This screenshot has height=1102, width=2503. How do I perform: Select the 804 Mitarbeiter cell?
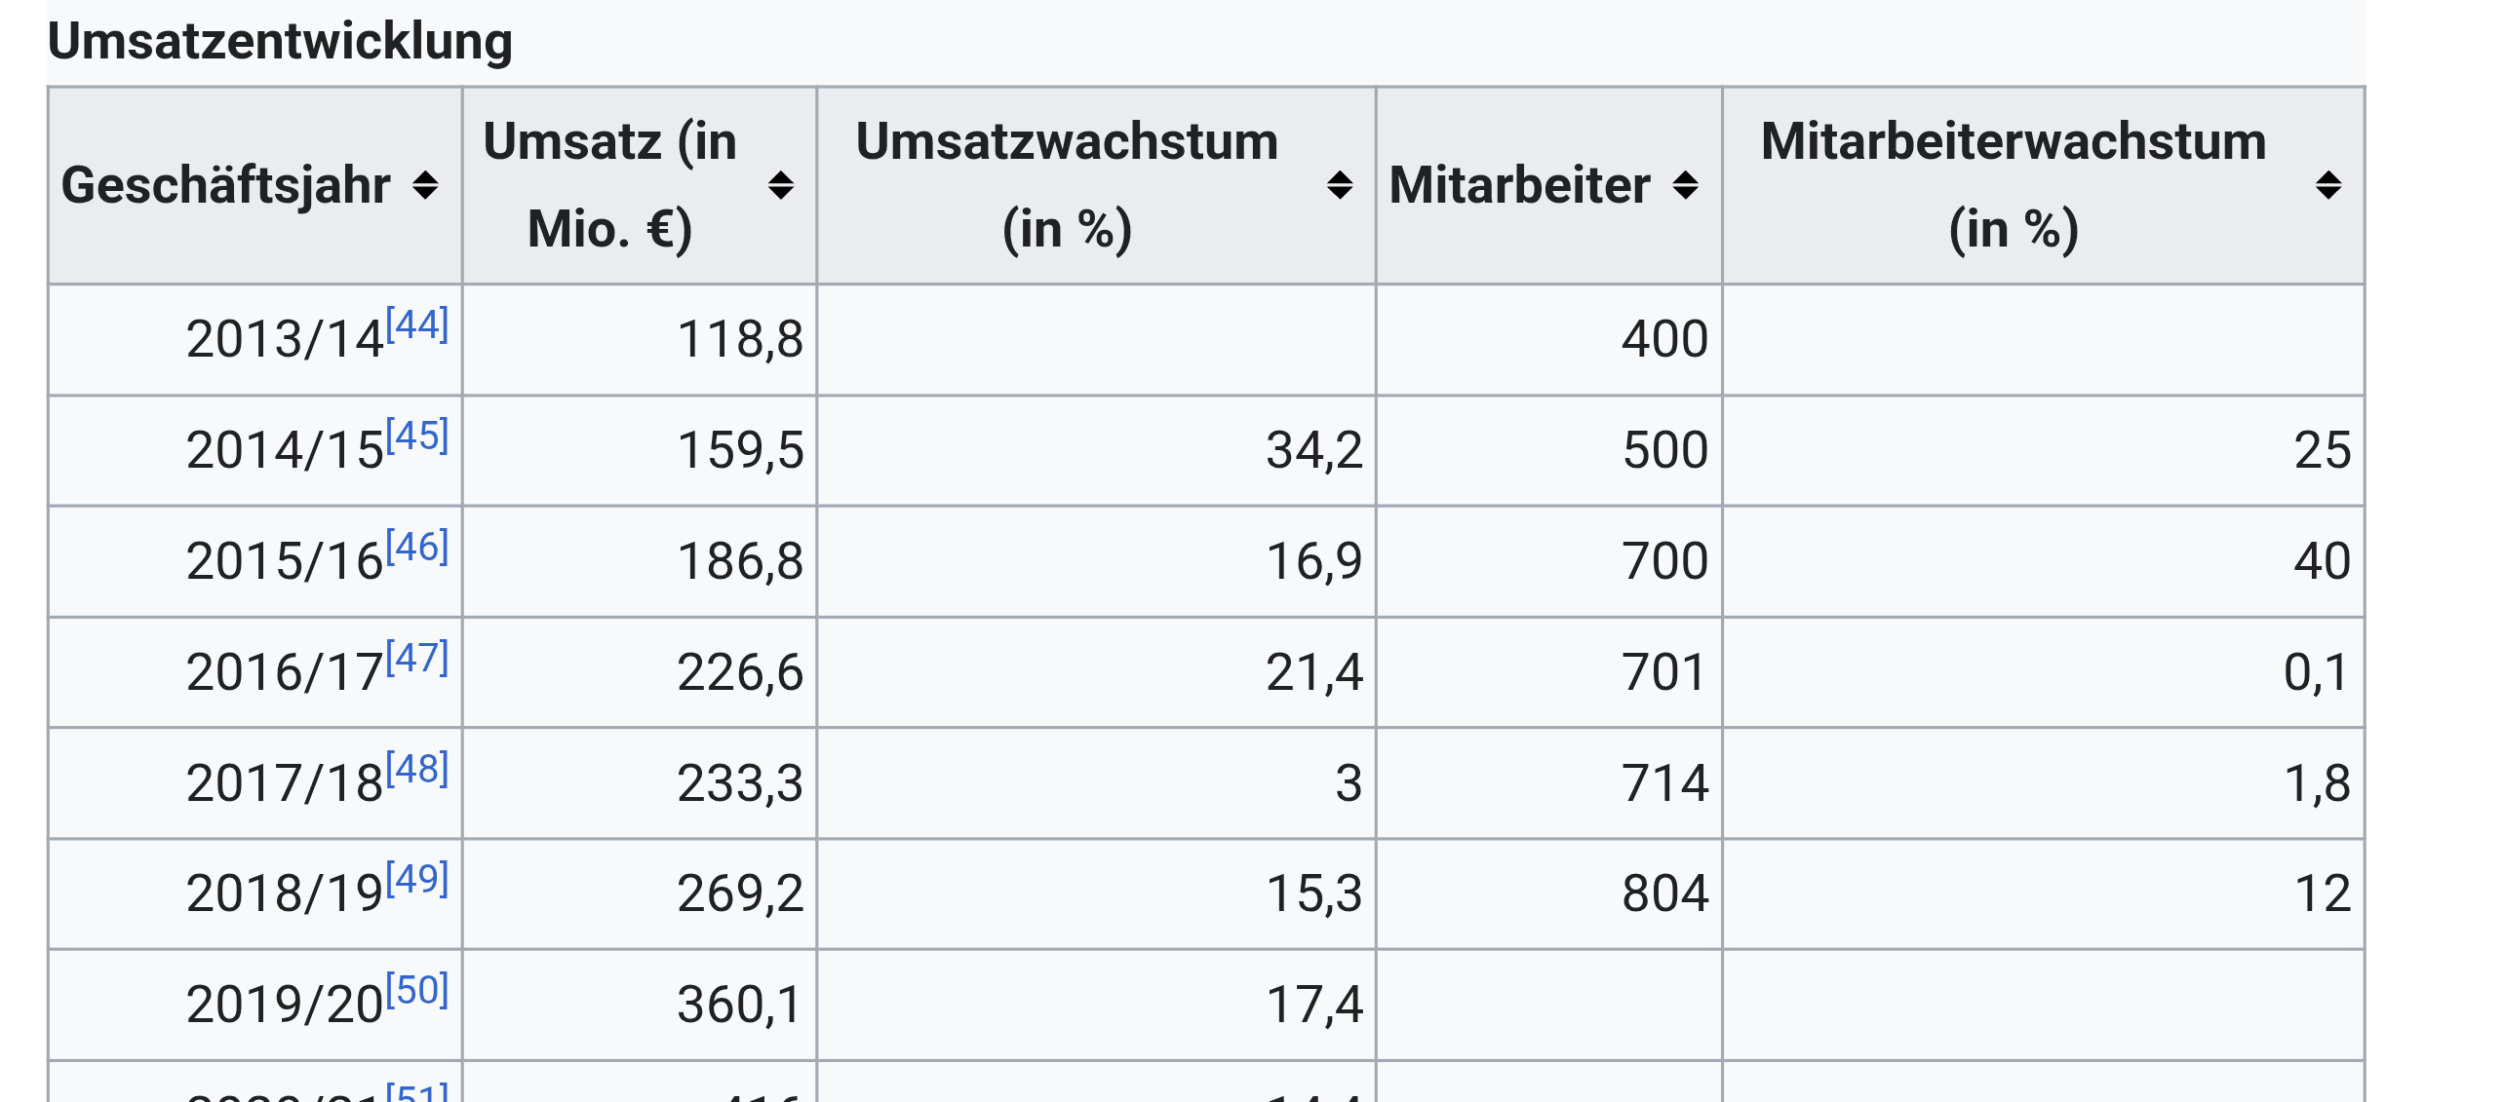point(1664,893)
